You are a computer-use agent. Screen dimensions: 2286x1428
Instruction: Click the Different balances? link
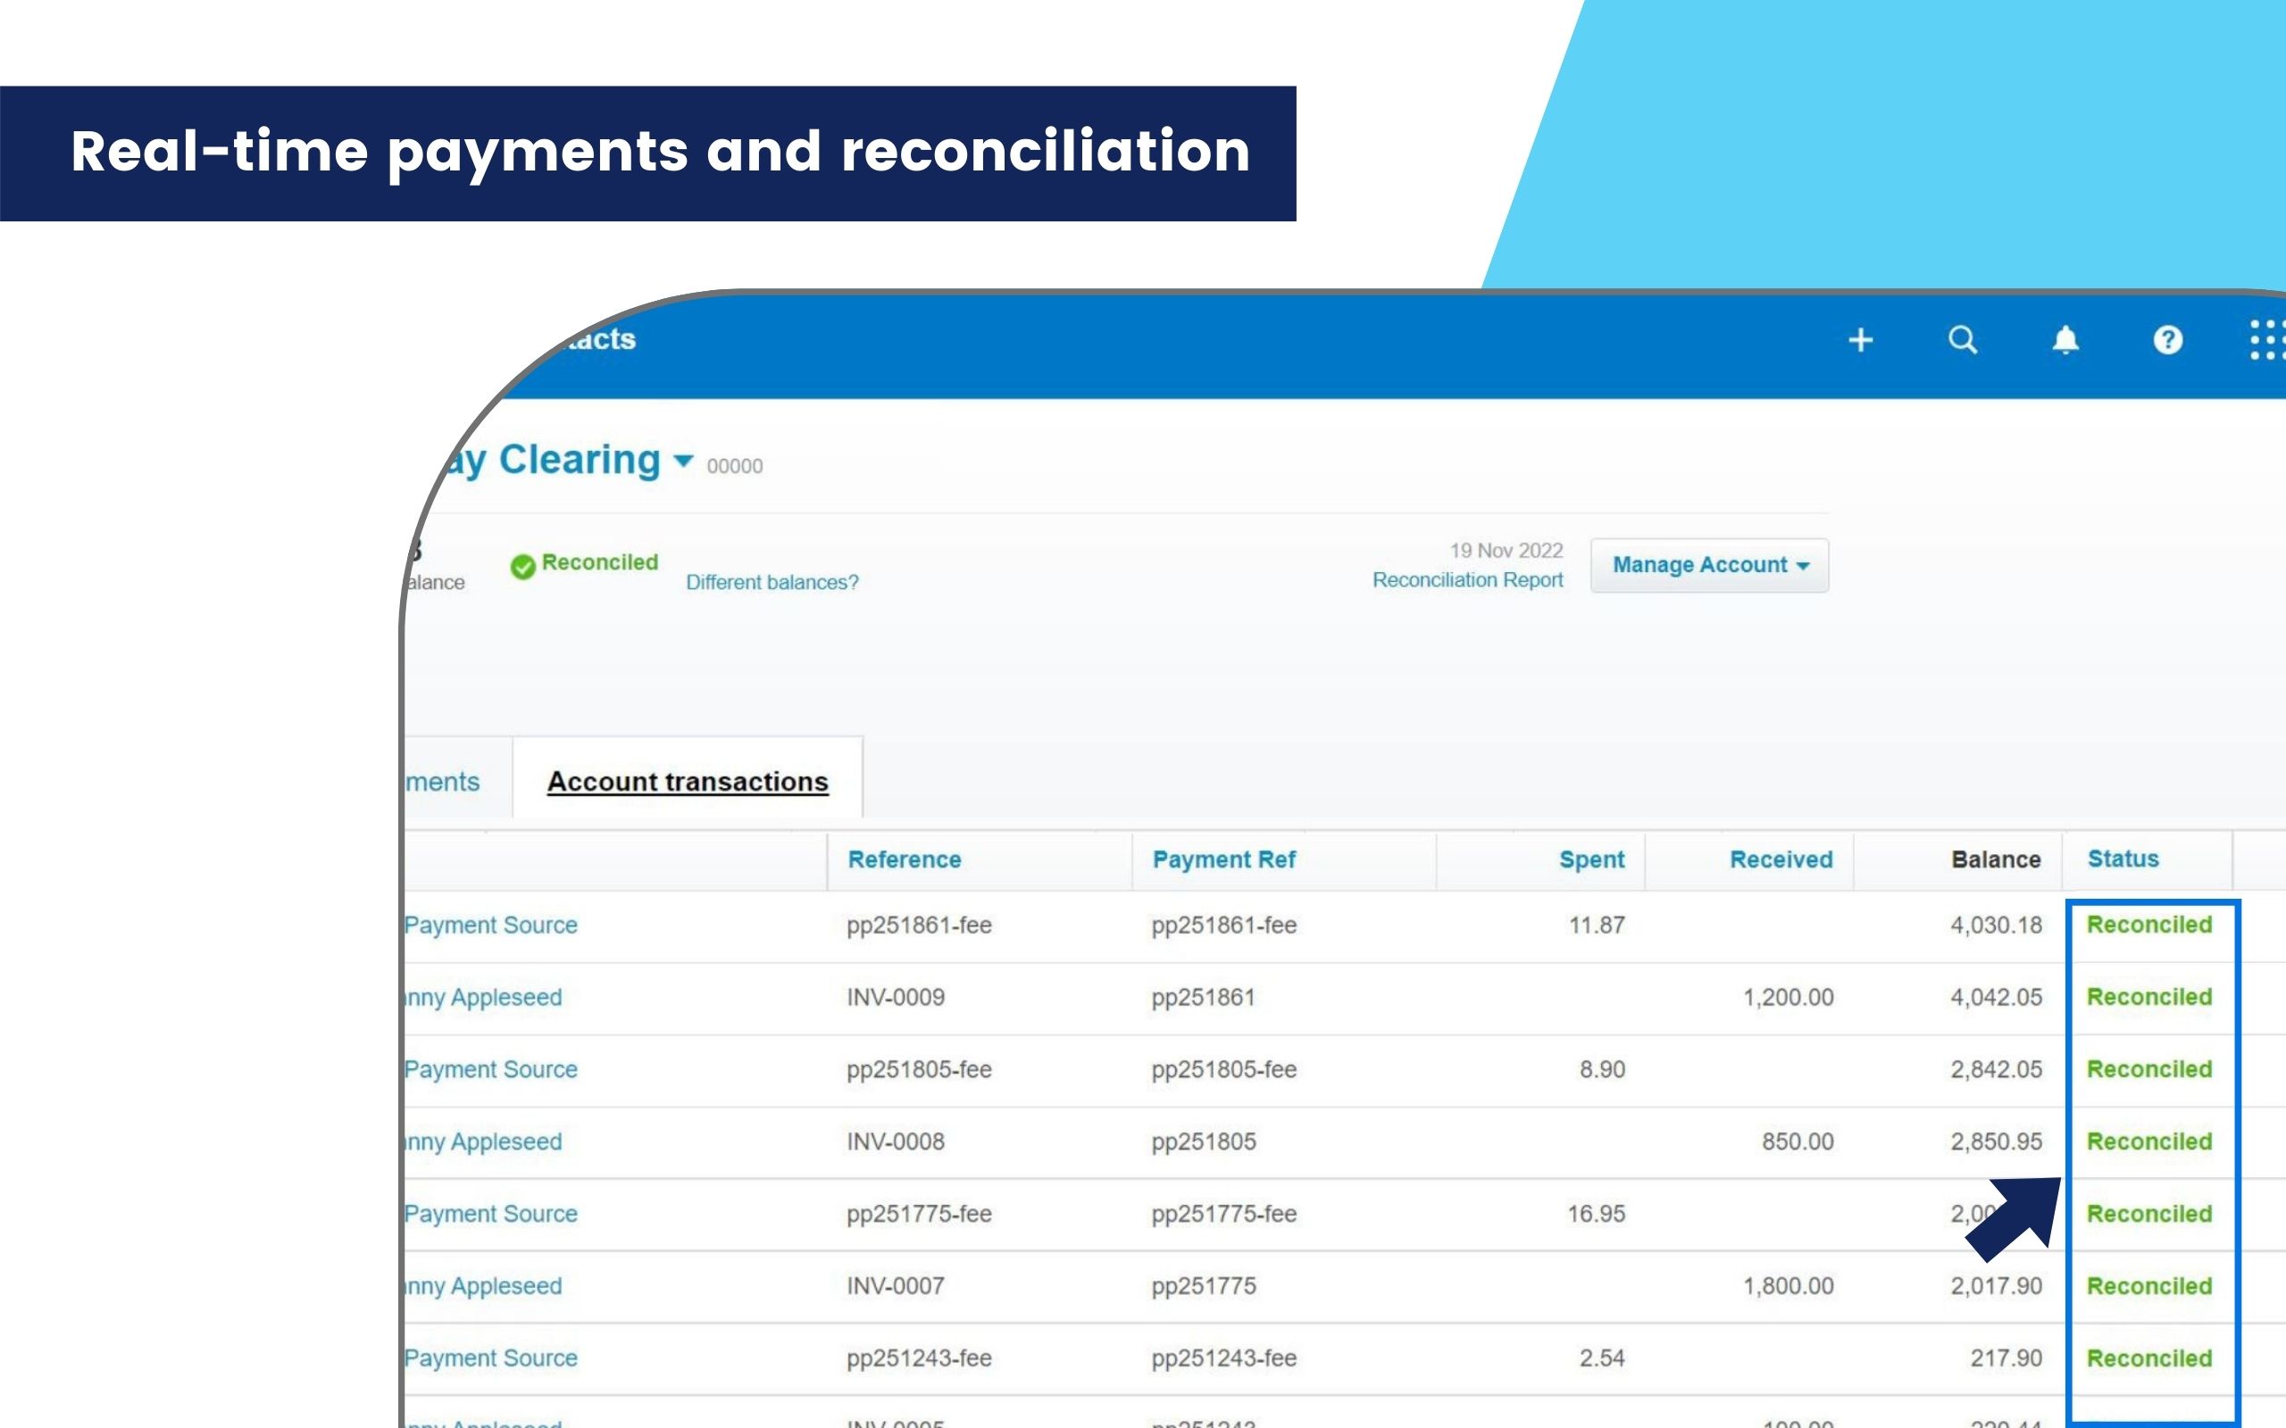click(x=771, y=583)
